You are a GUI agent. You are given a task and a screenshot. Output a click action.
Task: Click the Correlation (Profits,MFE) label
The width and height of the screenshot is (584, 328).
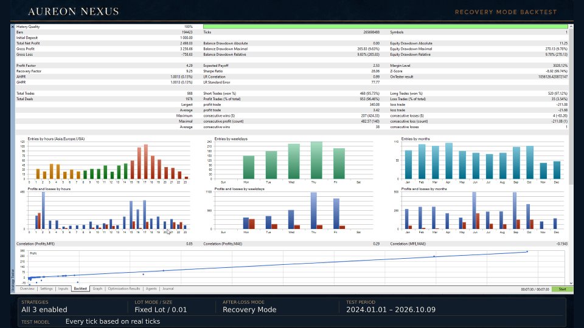coord(35,244)
